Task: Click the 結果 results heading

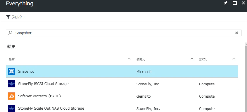Action: [x=11, y=47]
